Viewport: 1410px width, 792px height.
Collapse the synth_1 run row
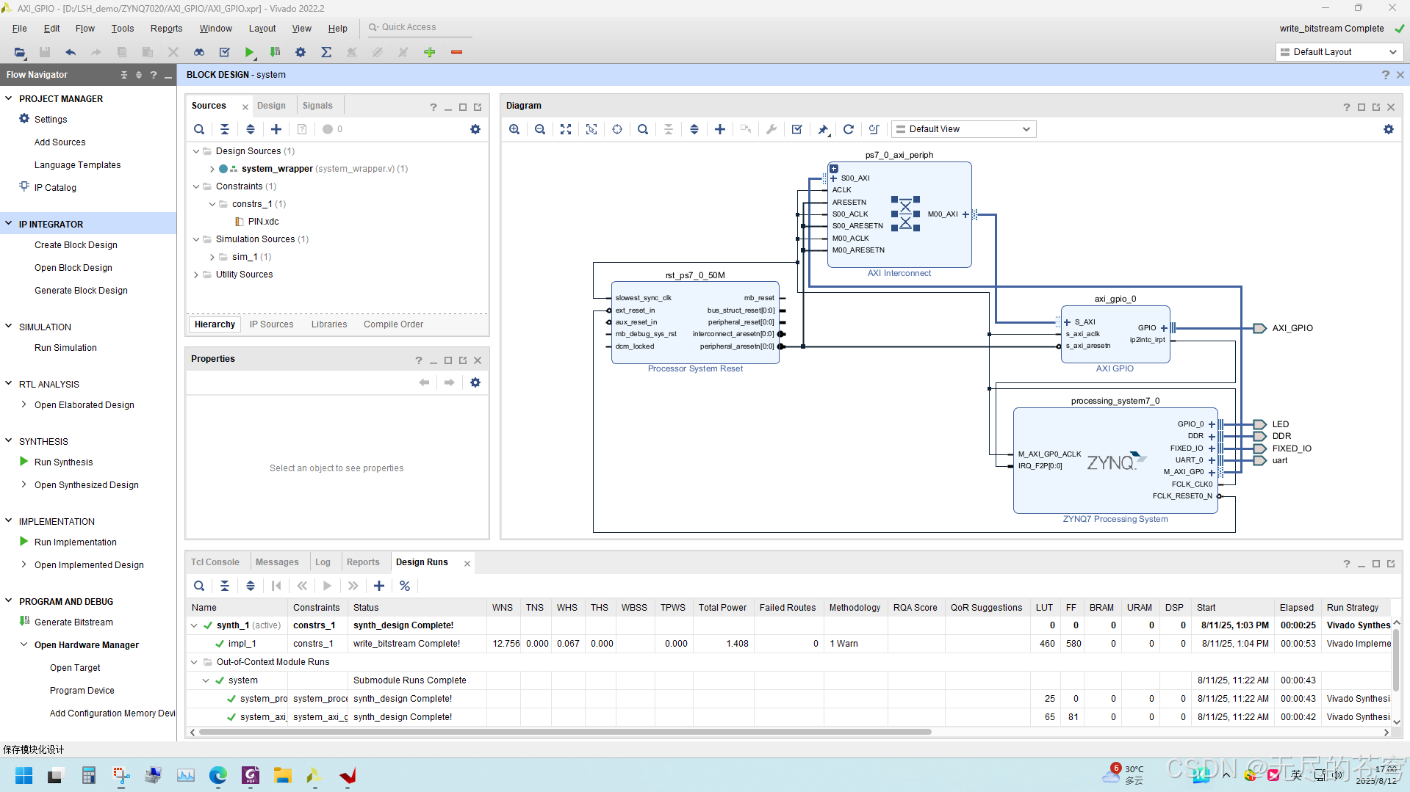tap(194, 625)
